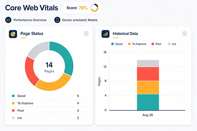The image size is (197, 131).
Task: Click the Poor count value 3
Action: pos(78,111)
